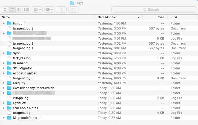Expand the AdobeDownload folder
This screenshot has height=125, width=198.
[x=4, y=73]
